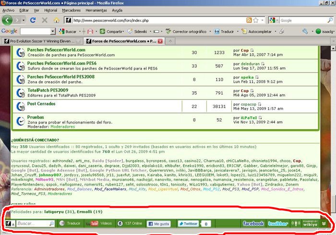Screen dimensions: 336x235
Task: Click the Moderadores link under Pruebas
Action: click(62, 126)
